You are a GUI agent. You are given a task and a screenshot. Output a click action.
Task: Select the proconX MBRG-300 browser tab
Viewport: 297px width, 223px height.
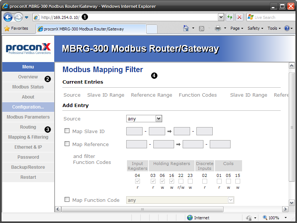pos(91,29)
